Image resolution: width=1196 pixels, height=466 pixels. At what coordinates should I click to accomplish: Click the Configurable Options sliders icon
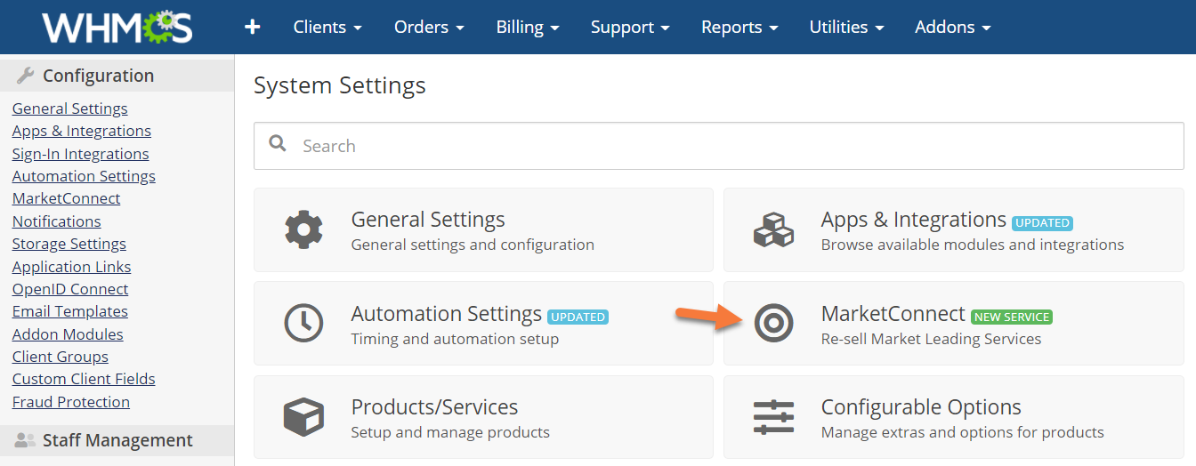coord(773,416)
